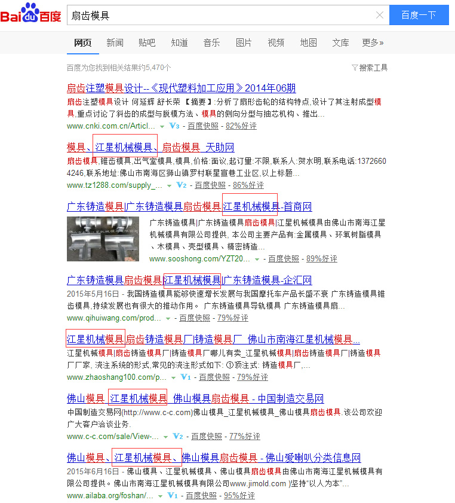Open 百度快照 for the cnki result
Screen dimensions: 455x503
tap(203, 126)
